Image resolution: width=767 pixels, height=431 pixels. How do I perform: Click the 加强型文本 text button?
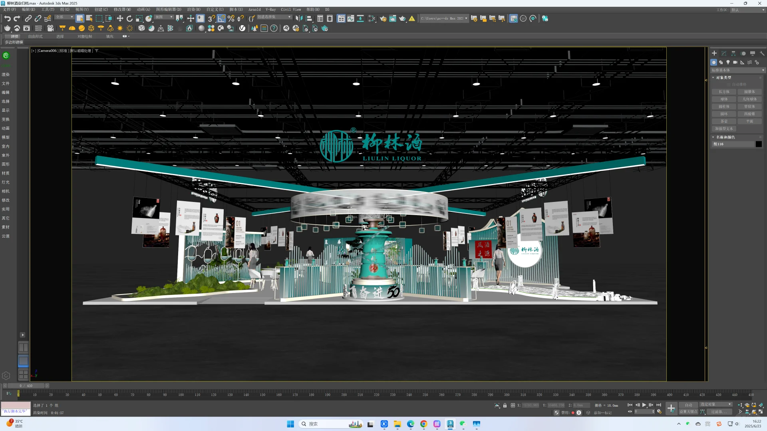pyautogui.click(x=724, y=129)
